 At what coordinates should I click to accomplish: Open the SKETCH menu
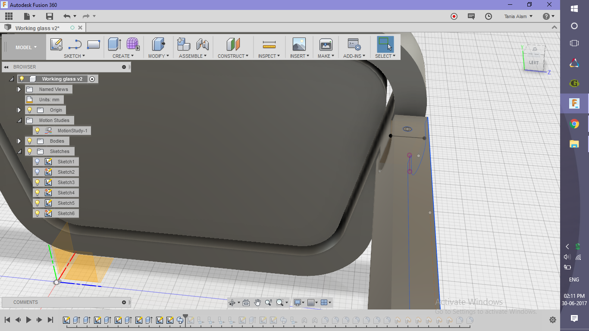(74, 56)
